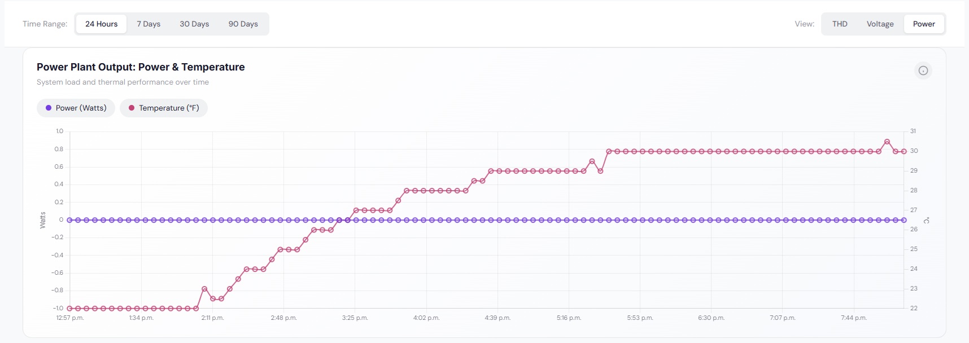Switch view to THD
This screenshot has width=969, height=343.
[x=840, y=24]
